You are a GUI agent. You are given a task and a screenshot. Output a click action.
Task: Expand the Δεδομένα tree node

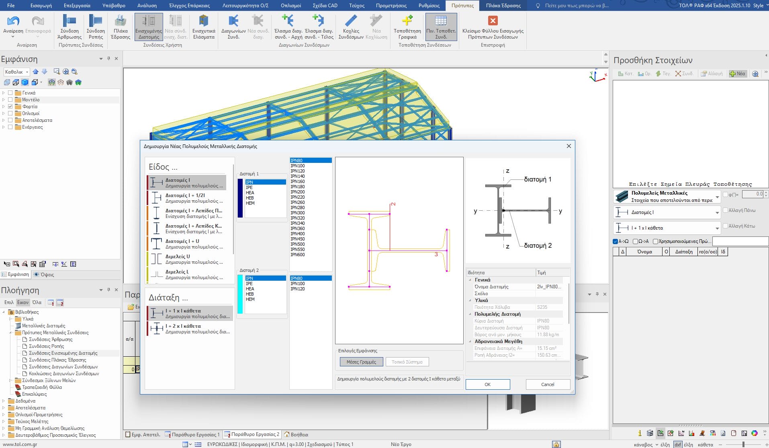click(4, 401)
